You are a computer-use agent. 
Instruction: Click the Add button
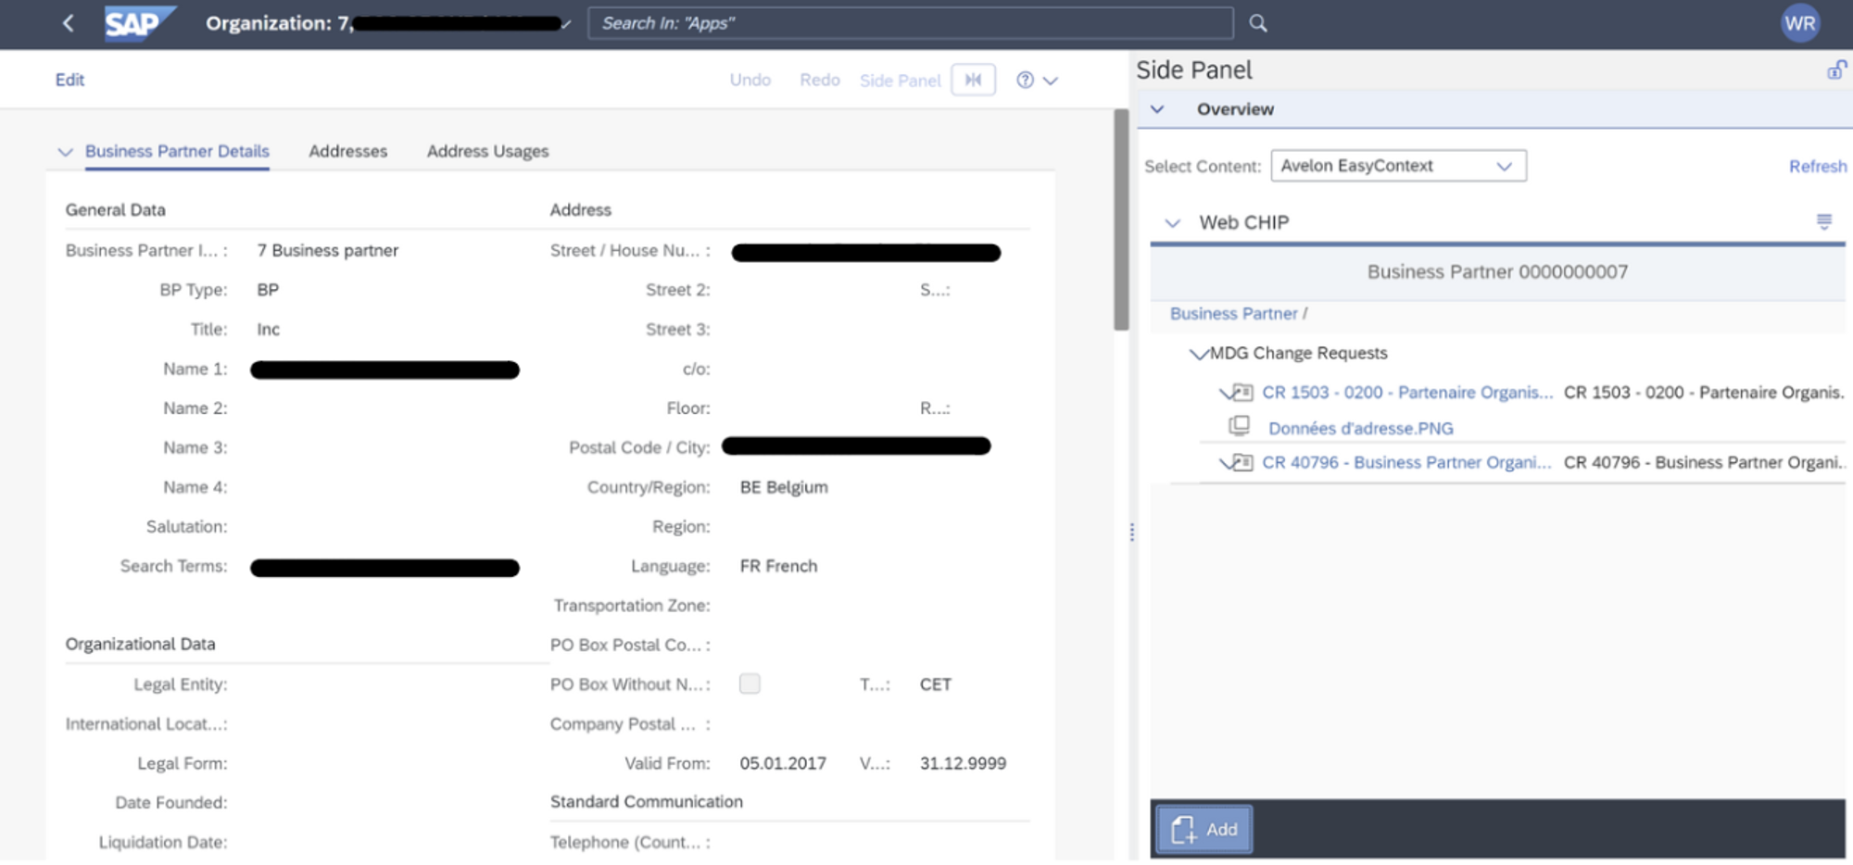click(x=1204, y=829)
